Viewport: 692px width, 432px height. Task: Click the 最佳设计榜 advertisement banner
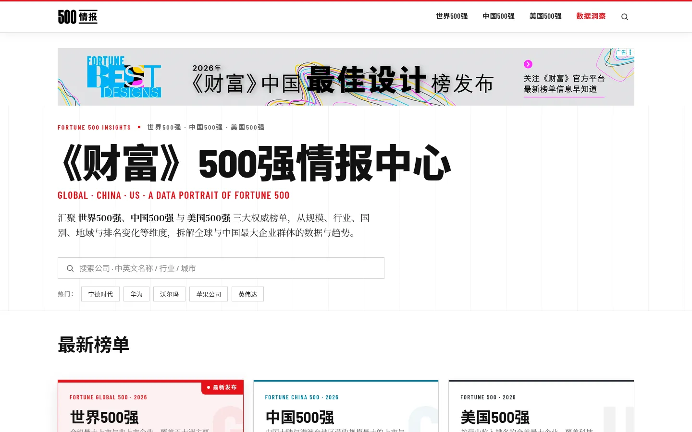346,77
